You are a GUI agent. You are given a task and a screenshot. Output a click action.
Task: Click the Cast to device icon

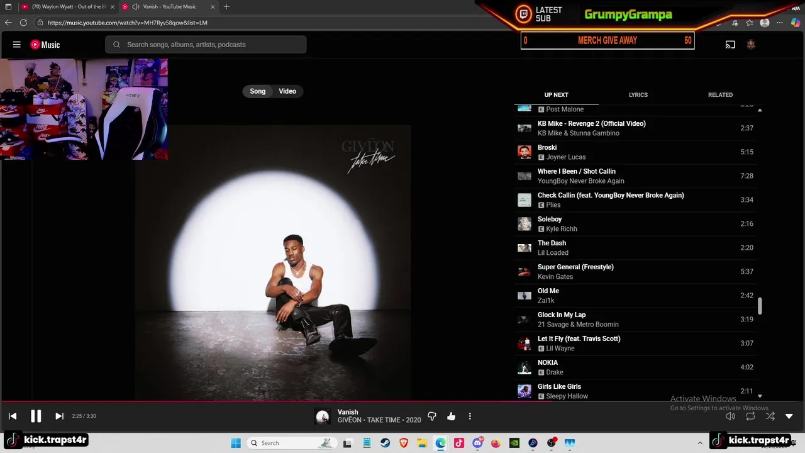tap(730, 45)
